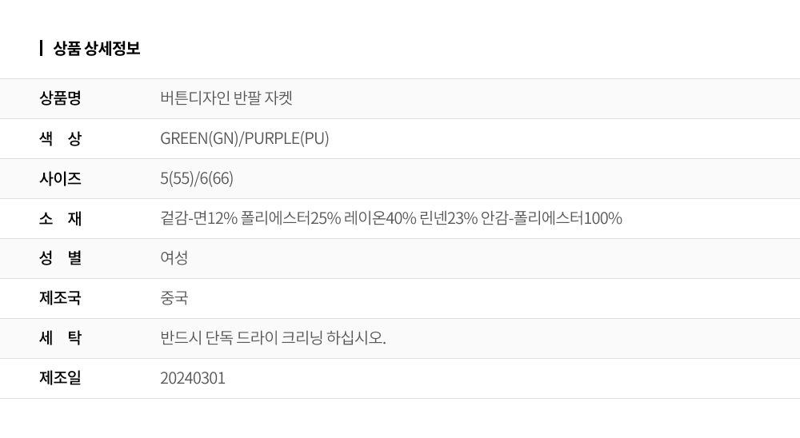
Task: Click the 색 상 row label
Action: (x=60, y=138)
